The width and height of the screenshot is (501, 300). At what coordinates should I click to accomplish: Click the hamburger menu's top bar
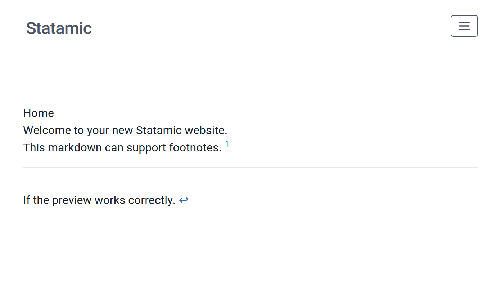[464, 23]
